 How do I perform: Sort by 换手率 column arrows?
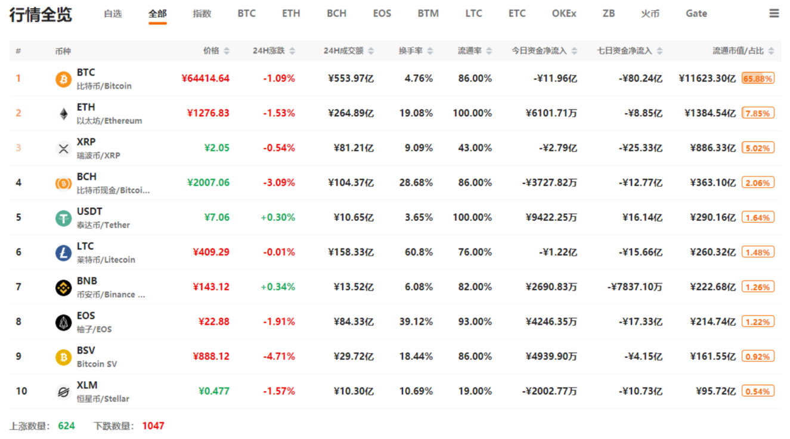tap(430, 51)
